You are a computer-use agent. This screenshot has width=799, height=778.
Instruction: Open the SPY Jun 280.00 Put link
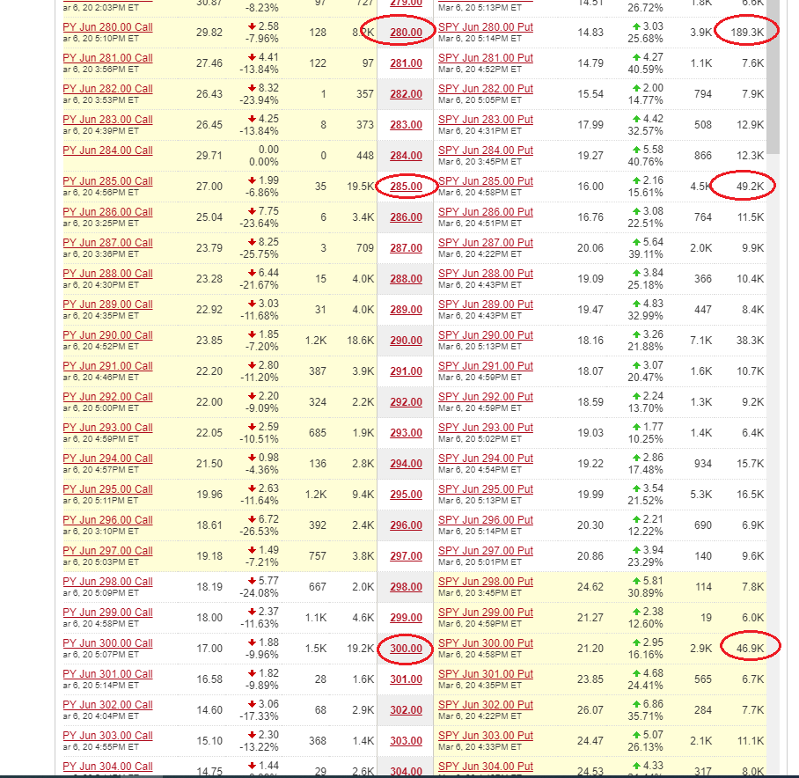(486, 27)
